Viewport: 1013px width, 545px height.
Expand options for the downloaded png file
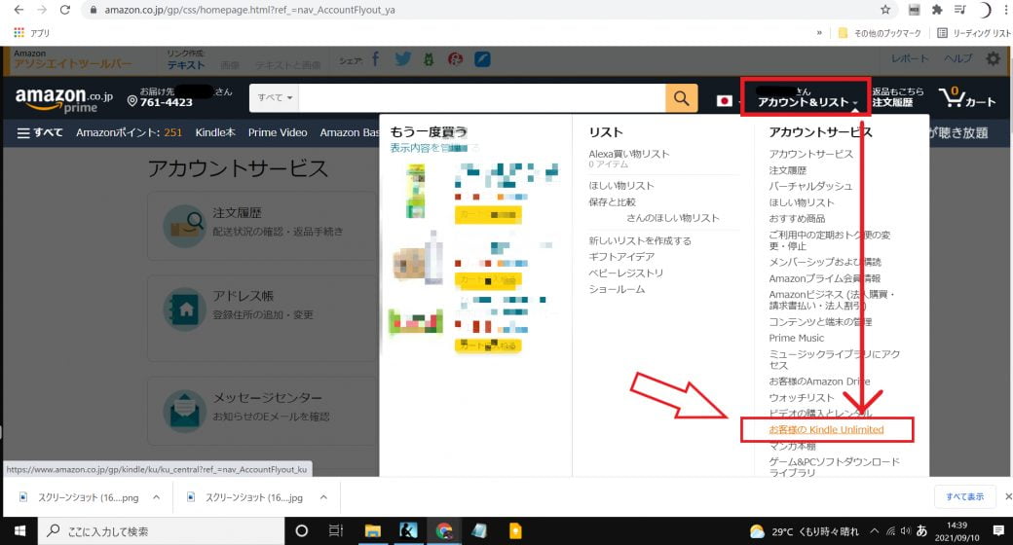pyautogui.click(x=157, y=497)
